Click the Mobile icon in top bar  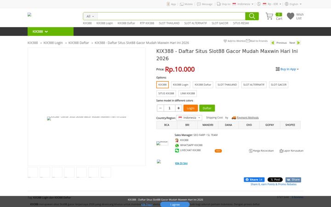tap(182, 4)
